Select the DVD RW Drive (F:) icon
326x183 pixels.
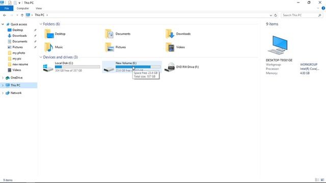170,67
